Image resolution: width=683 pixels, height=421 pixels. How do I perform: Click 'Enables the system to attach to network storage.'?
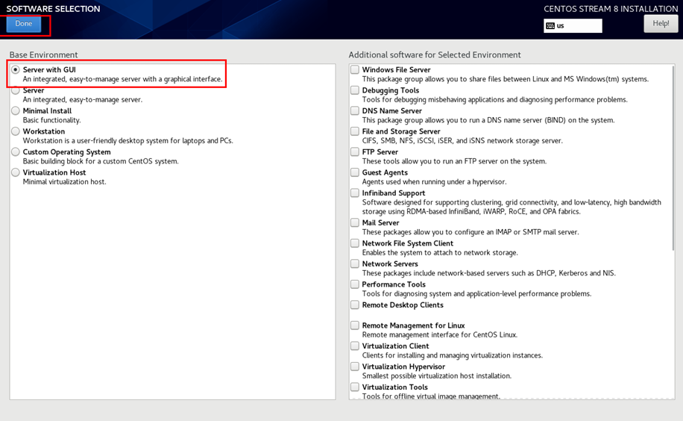[440, 252]
